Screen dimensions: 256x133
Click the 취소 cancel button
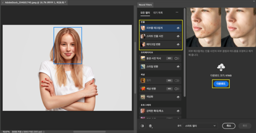click(229, 126)
